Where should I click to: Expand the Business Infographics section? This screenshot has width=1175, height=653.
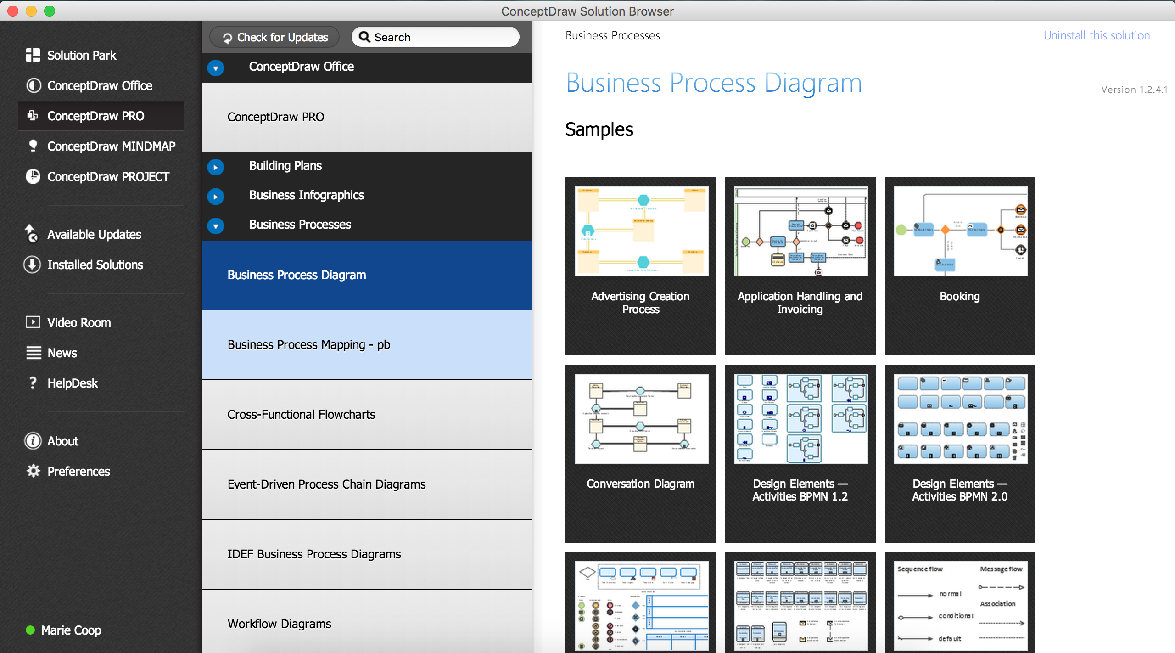(216, 195)
